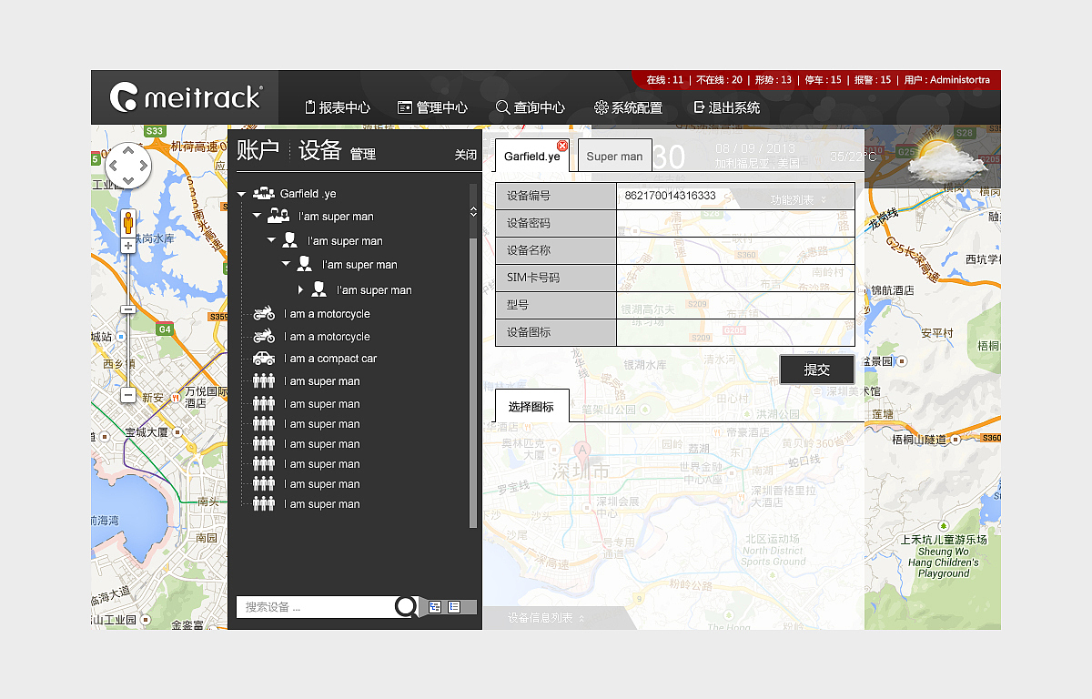
Task: Click the 不在线 : 20 status counter
Action: (718, 80)
